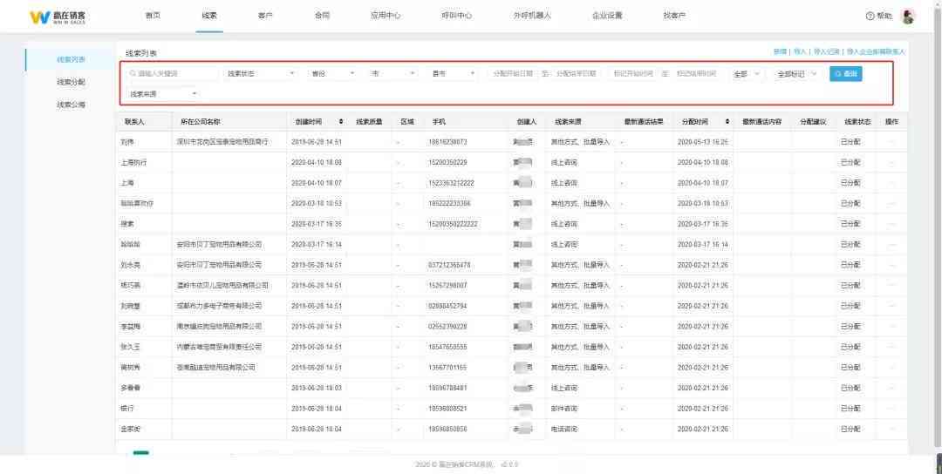Open the 找客户 tab
The height and width of the screenshot is (474, 942).
click(674, 16)
